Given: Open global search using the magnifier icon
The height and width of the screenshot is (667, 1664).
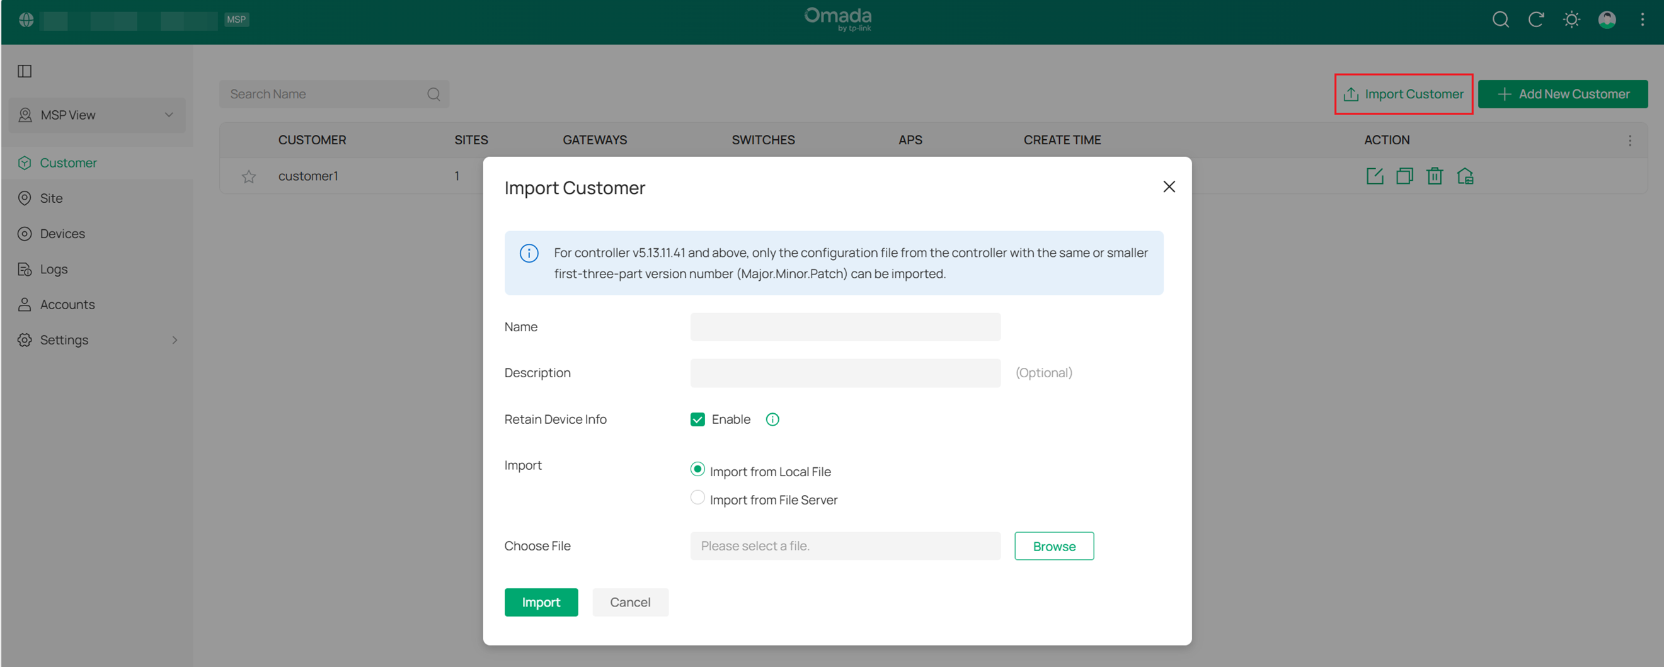Looking at the screenshot, I should tap(1501, 20).
